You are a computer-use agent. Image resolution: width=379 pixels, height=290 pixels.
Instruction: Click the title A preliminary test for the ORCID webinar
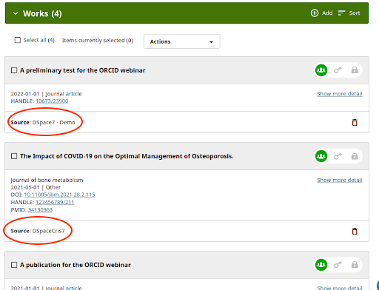[x=83, y=70]
